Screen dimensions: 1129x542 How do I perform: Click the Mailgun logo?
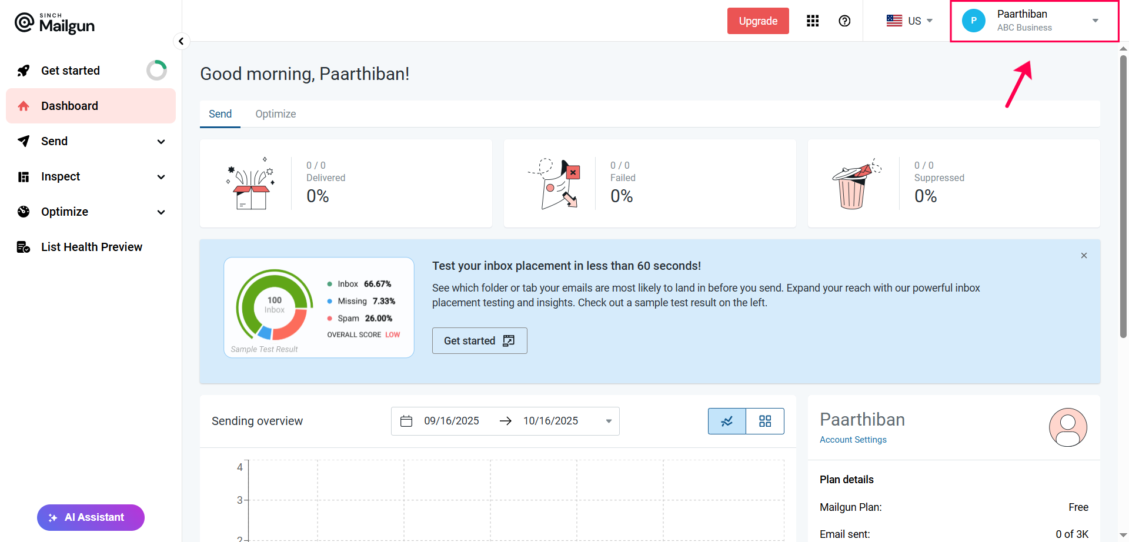coord(55,24)
